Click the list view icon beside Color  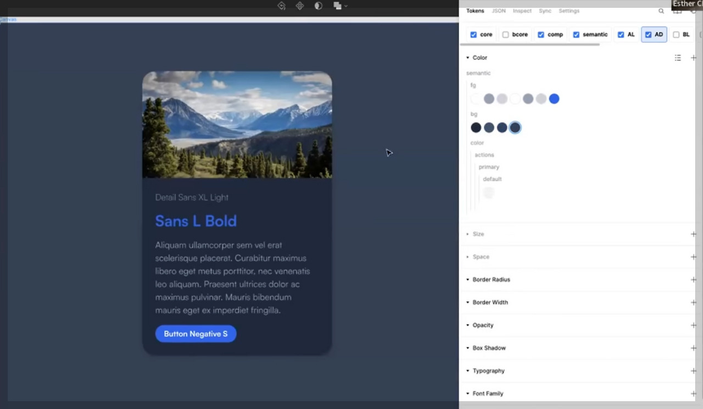[x=678, y=58]
